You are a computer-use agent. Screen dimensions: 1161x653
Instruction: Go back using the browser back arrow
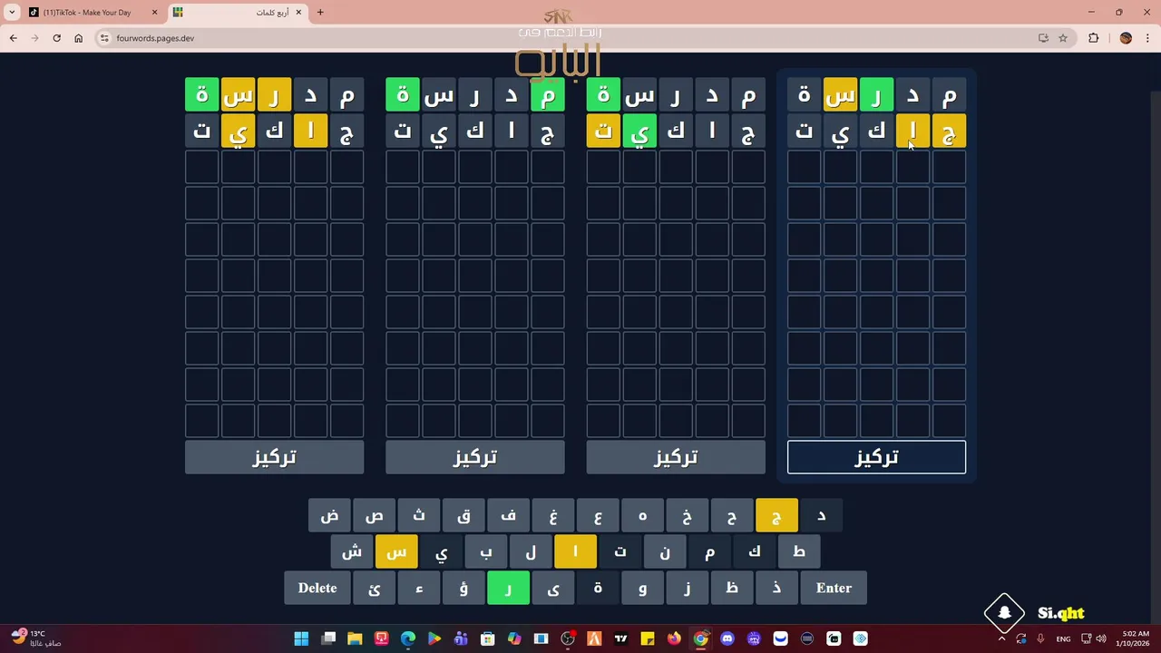(x=14, y=38)
